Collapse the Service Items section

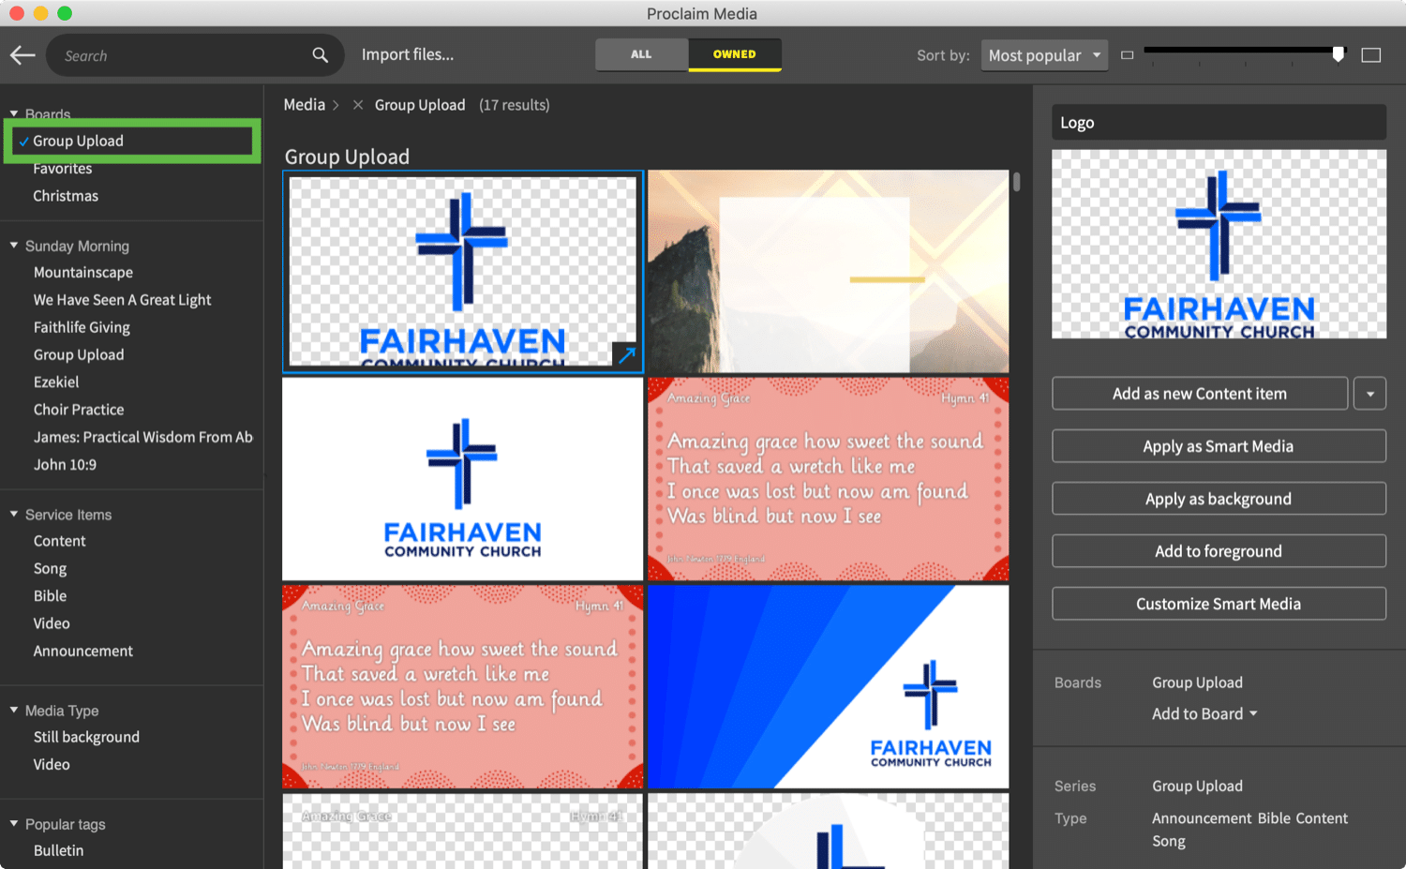coord(14,514)
